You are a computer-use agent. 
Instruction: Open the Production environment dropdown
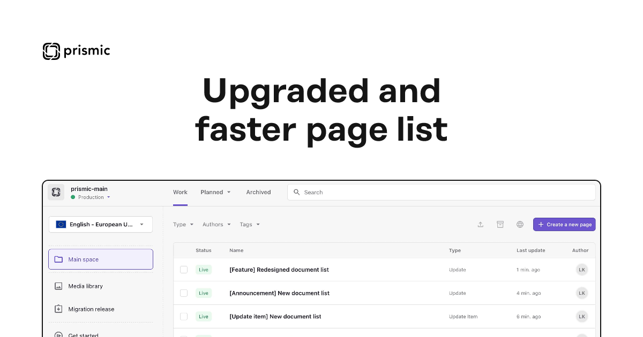coord(91,197)
